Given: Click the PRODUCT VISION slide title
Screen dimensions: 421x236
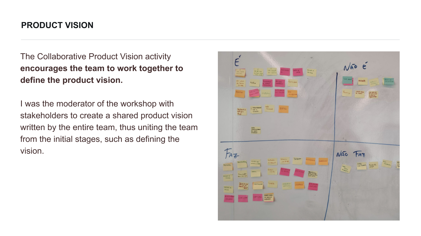Looking at the screenshot, I should click(57, 25).
